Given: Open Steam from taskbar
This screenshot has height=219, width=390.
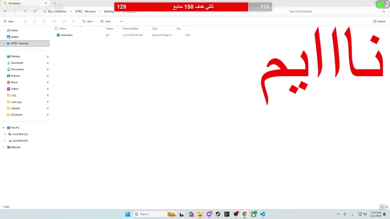Looking at the screenshot, I should (218, 214).
